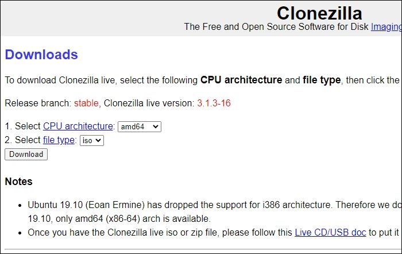The image size is (402, 254).
Task: Follow the CPU architecture hyperlink in step 1
Action: [x=78, y=126]
